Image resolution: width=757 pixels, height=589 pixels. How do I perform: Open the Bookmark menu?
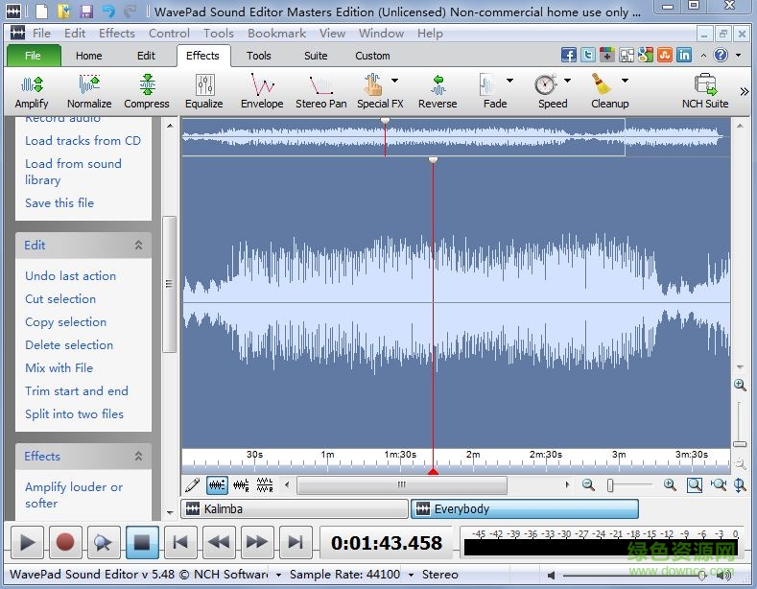click(x=276, y=34)
